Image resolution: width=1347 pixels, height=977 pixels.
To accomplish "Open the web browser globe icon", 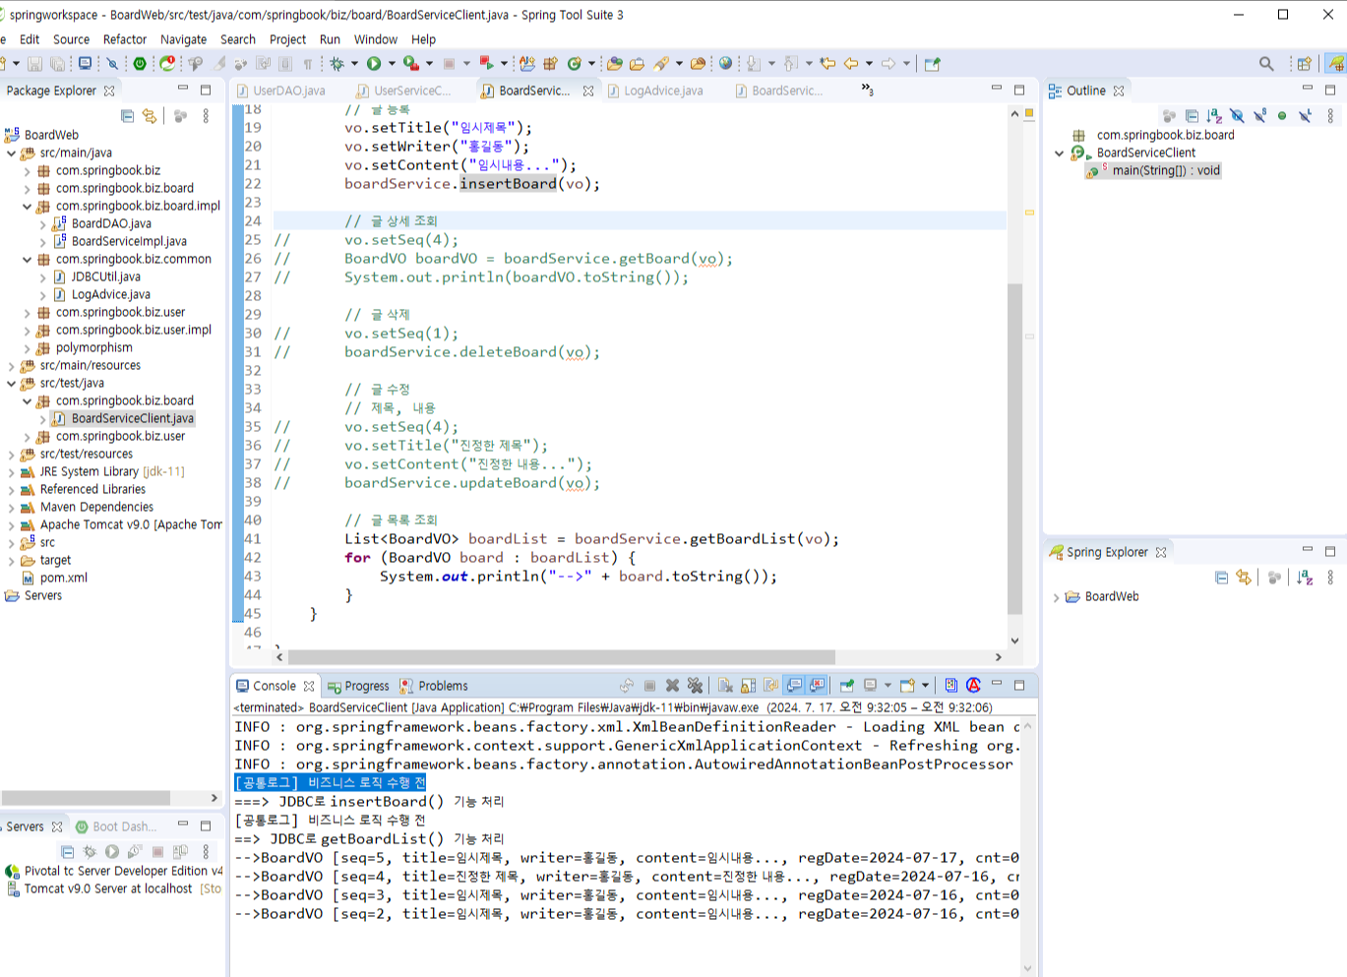I will click(725, 64).
